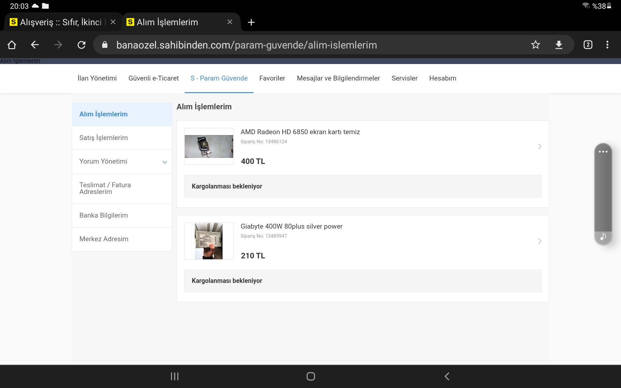Viewport: 621px width, 388px height.
Task: Reload the page with refresh icon
Action: coord(82,45)
